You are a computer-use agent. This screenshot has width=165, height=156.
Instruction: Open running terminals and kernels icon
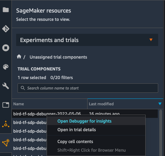pos(6,48)
